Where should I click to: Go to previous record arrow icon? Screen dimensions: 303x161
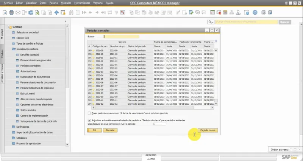pyautogui.click(x=90, y=13)
